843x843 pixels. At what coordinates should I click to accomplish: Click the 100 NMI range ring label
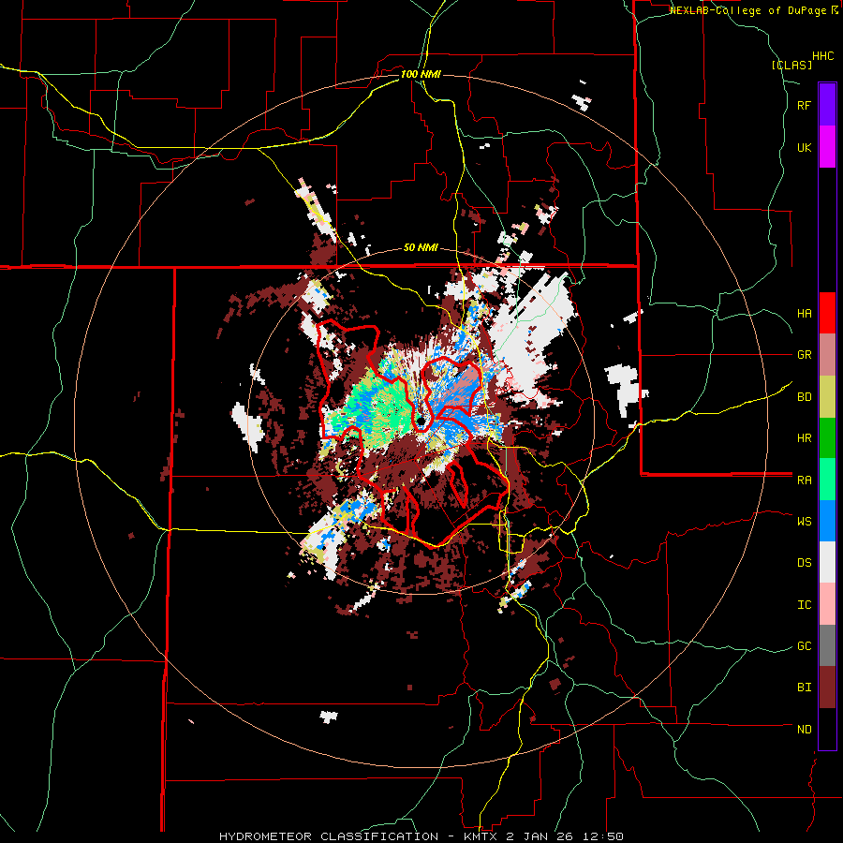tap(421, 74)
